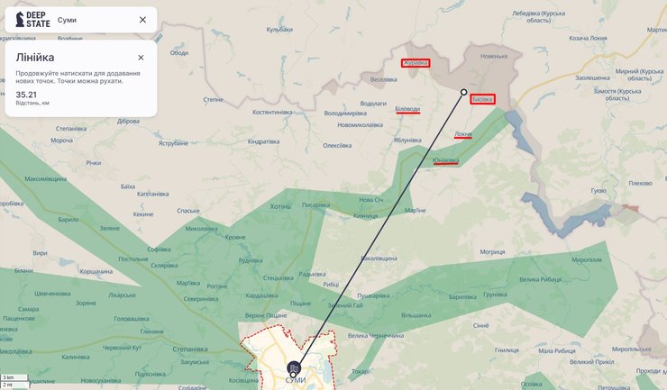This screenshot has height=390, width=667.
Task: Click the Могриця village label
Action: (492, 252)
